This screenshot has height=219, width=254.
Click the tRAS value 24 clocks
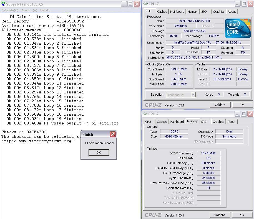208,178
